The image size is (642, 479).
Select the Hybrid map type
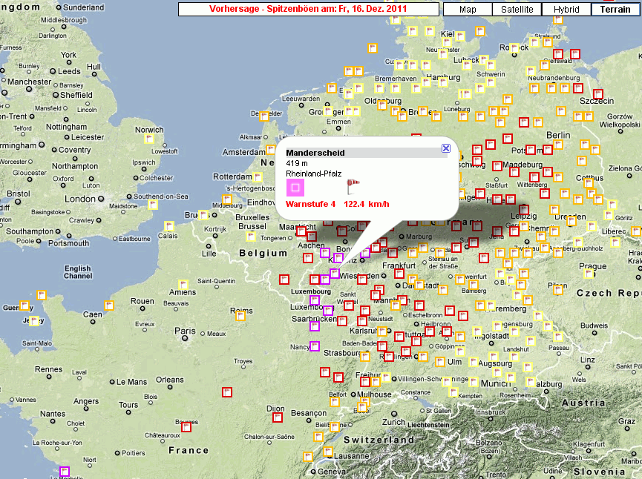(566, 10)
